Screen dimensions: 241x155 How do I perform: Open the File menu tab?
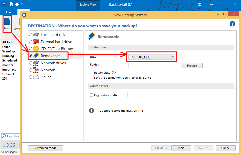click(8, 12)
